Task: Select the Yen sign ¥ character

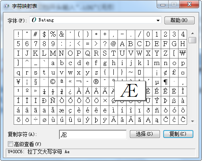Action: click(x=18, y=82)
